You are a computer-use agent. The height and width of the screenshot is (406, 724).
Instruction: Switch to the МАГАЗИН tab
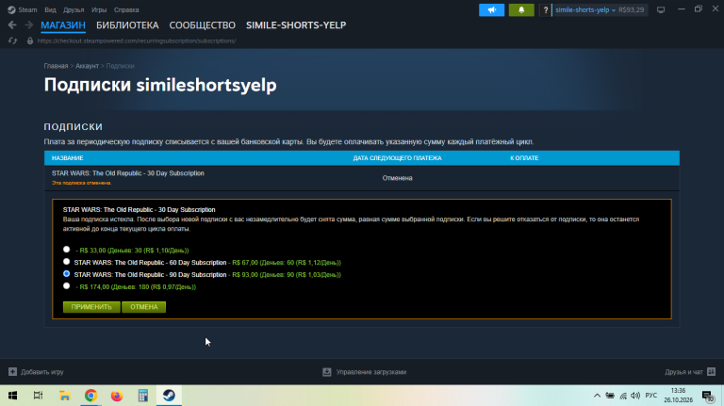(x=63, y=25)
